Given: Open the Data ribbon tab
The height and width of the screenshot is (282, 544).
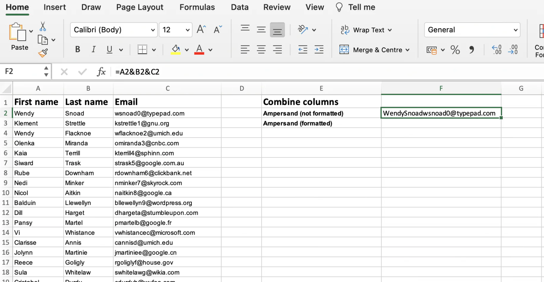Looking at the screenshot, I should coord(239,7).
